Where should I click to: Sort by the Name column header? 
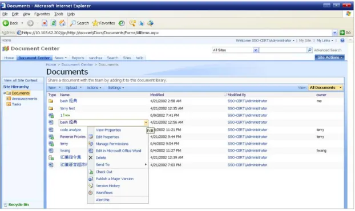(x=64, y=95)
